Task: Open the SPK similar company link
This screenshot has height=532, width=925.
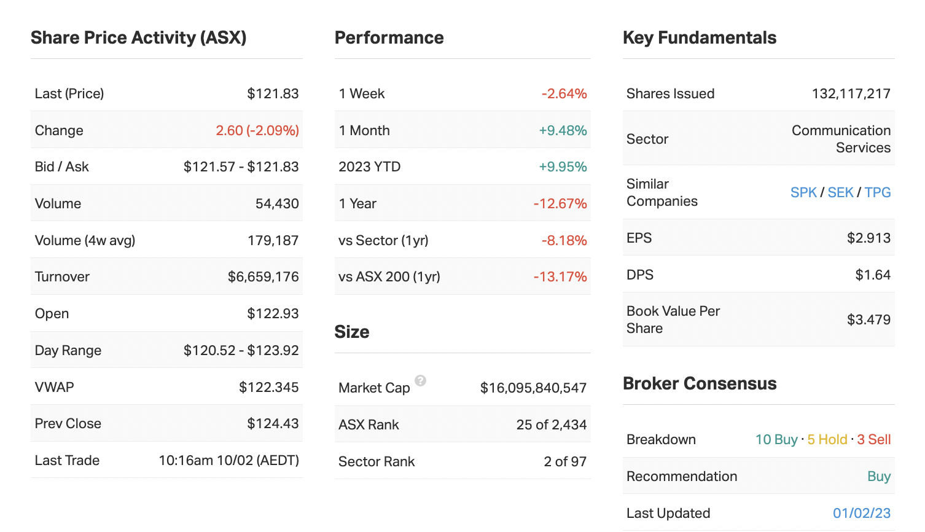Action: pos(803,192)
